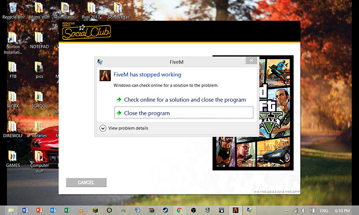Screen dimensions: 359x215
Task: Launch PowerPoint from the taskbar
Action: [x=39, y=210]
